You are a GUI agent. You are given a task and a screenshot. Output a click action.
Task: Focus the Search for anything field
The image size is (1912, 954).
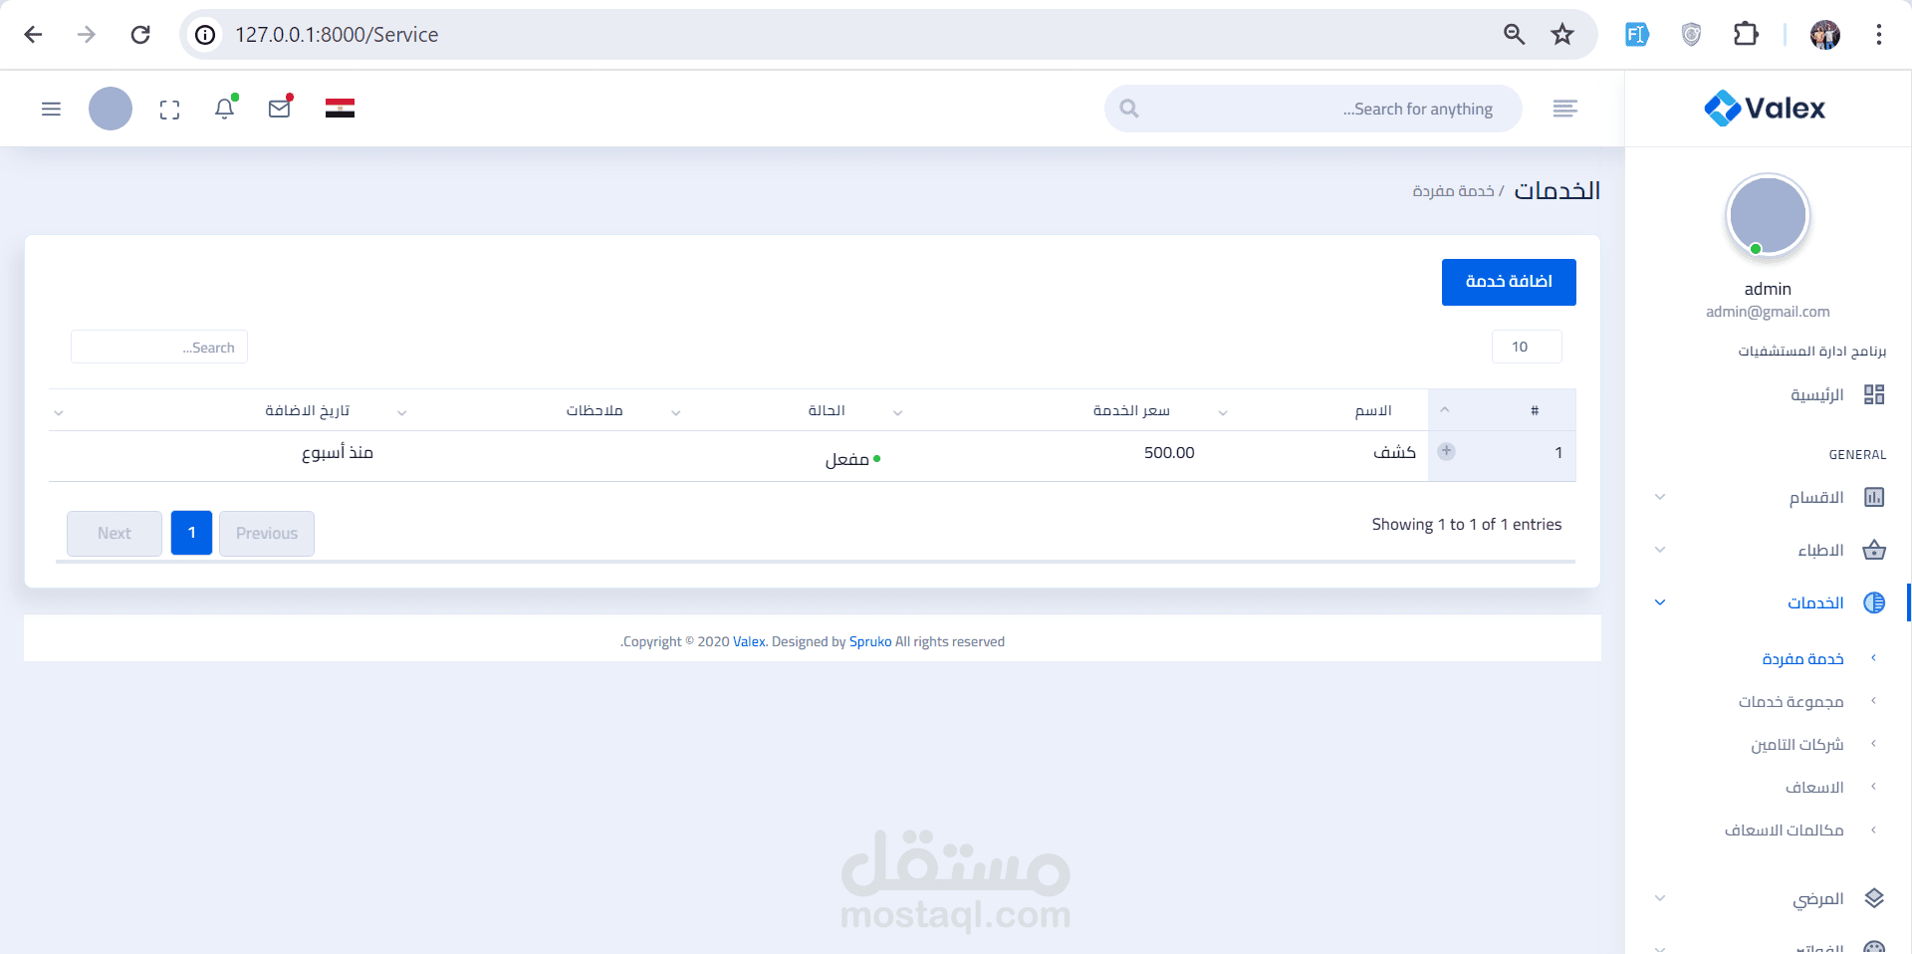point(1313,109)
